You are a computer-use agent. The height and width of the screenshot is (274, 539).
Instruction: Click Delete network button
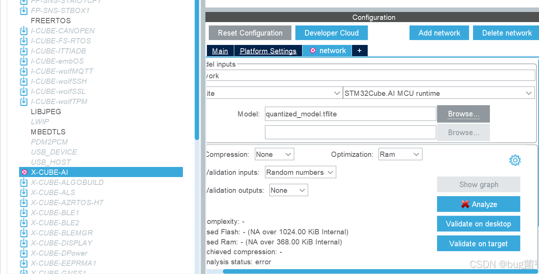507,33
